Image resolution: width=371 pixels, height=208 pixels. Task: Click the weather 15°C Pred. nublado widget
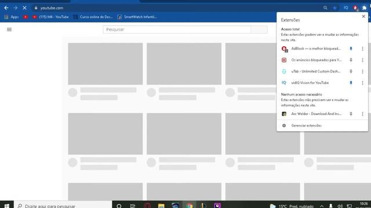292,206
